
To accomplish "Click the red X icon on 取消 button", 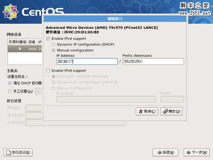I will tap(141, 111).
